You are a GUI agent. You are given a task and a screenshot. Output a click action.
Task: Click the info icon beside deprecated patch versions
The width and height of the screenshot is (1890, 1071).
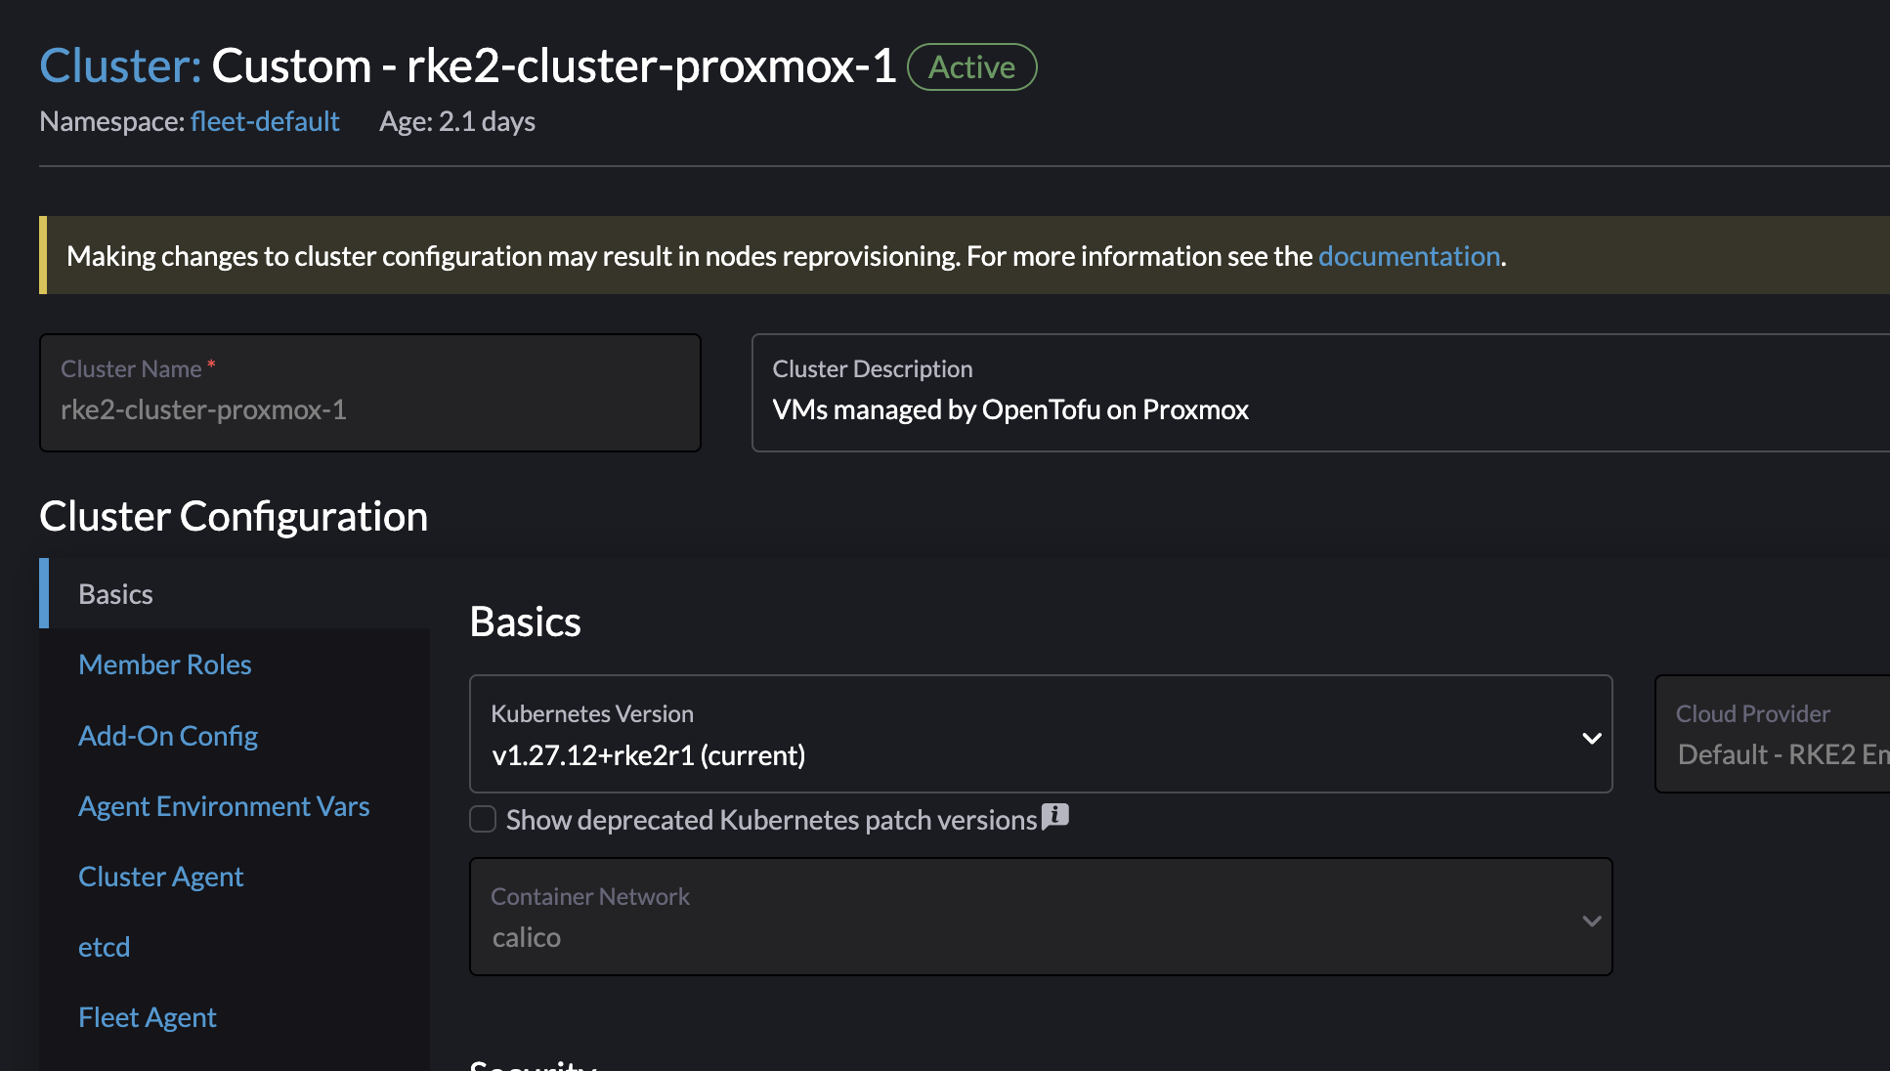coord(1054,817)
